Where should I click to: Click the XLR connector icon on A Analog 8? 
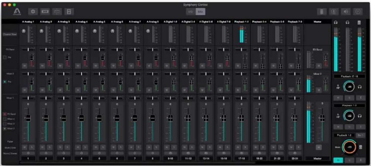coord(149,31)
